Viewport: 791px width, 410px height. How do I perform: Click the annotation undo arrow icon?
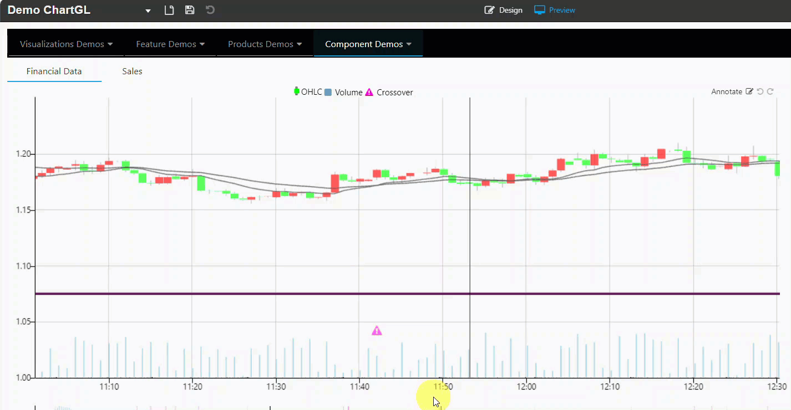pos(760,91)
